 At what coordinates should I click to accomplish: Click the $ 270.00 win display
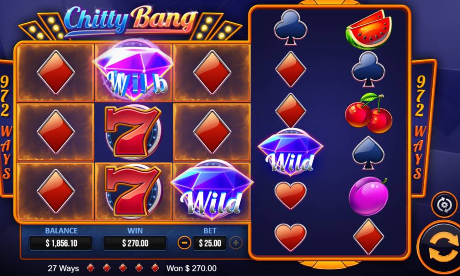[135, 243]
